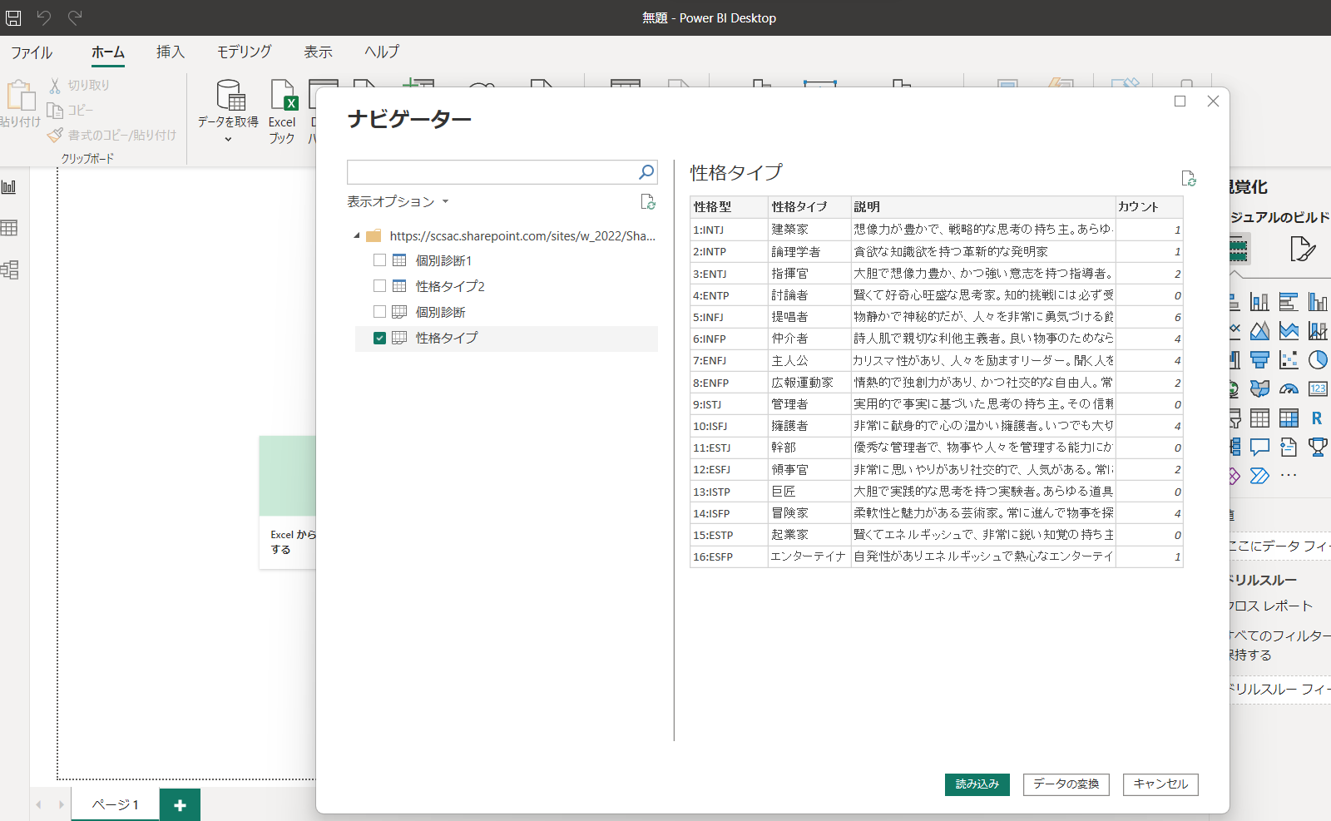
Task: Select the ページ1 page tab
Action: (x=115, y=804)
